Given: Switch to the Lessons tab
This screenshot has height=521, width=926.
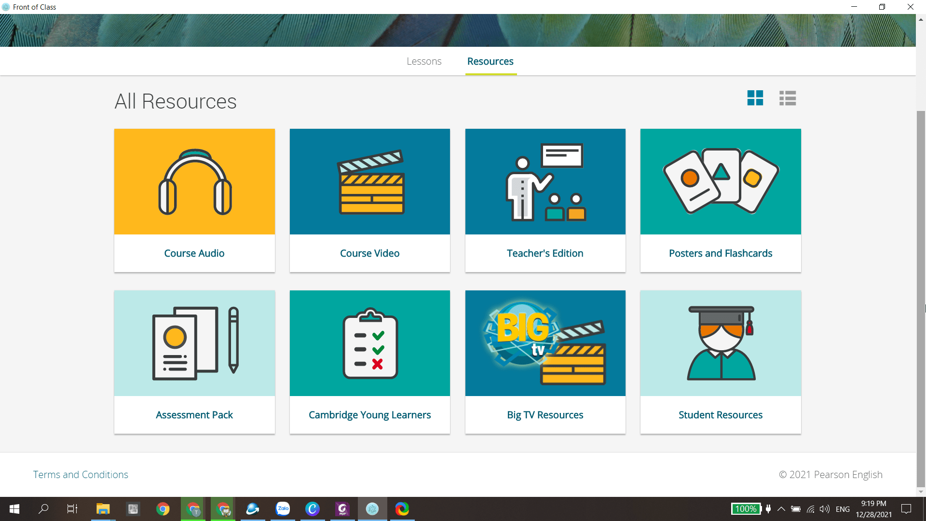Looking at the screenshot, I should tap(424, 61).
